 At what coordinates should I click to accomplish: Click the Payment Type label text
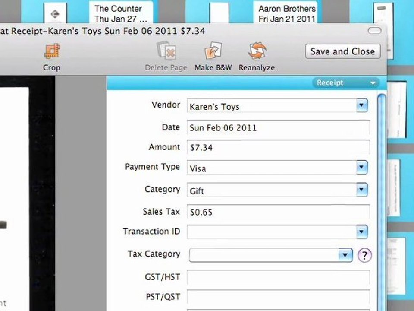(x=152, y=167)
